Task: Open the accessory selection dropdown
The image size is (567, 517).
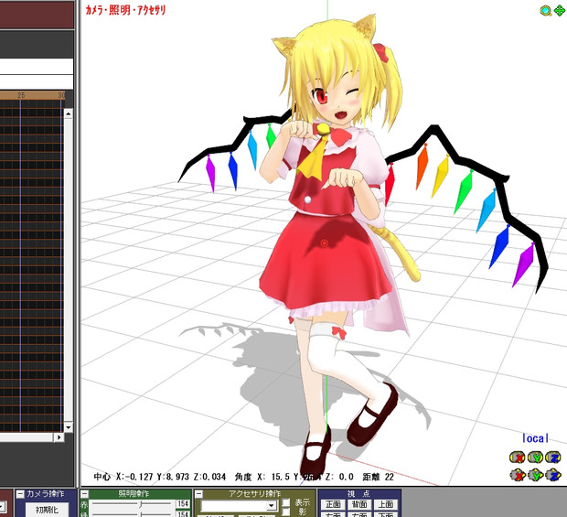Action: [x=272, y=505]
